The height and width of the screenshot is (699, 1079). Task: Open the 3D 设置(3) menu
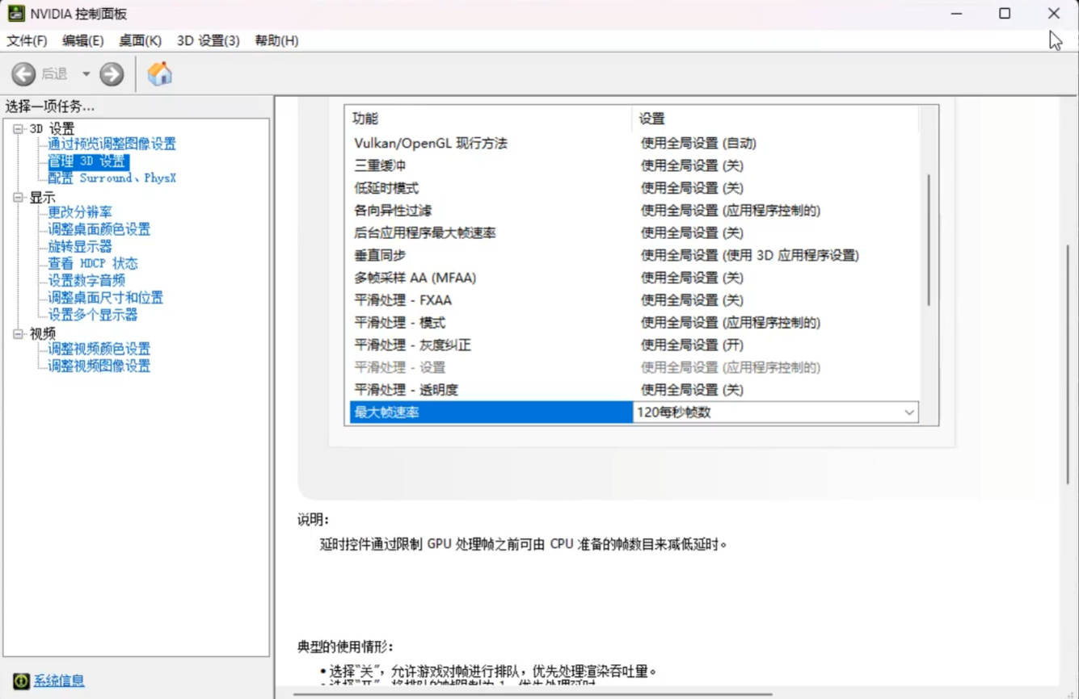209,40
